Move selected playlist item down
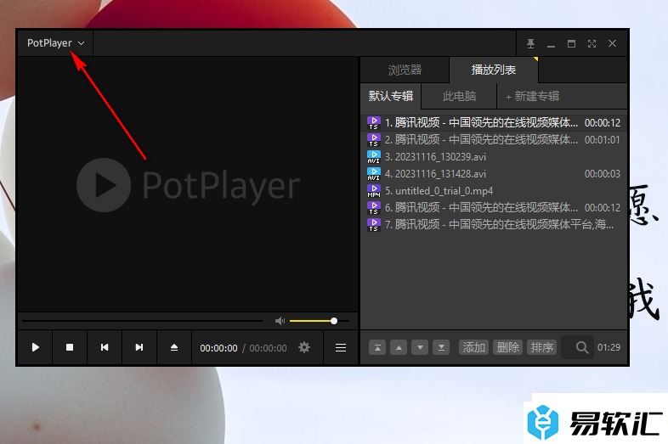 point(420,347)
